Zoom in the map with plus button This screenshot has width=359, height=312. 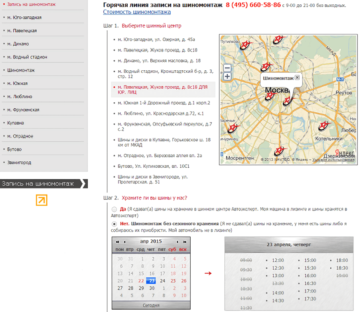pos(227,76)
